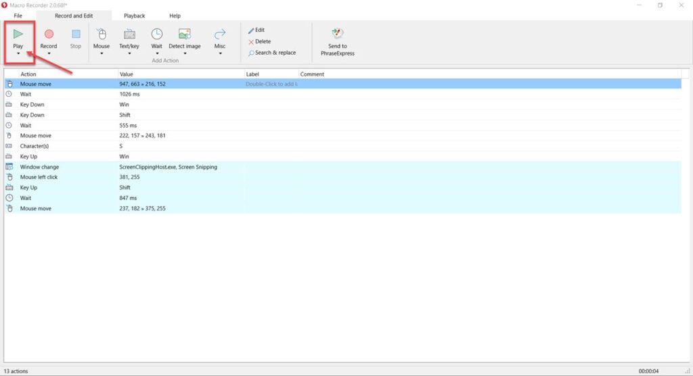Start recording with the red Record icon

49,34
